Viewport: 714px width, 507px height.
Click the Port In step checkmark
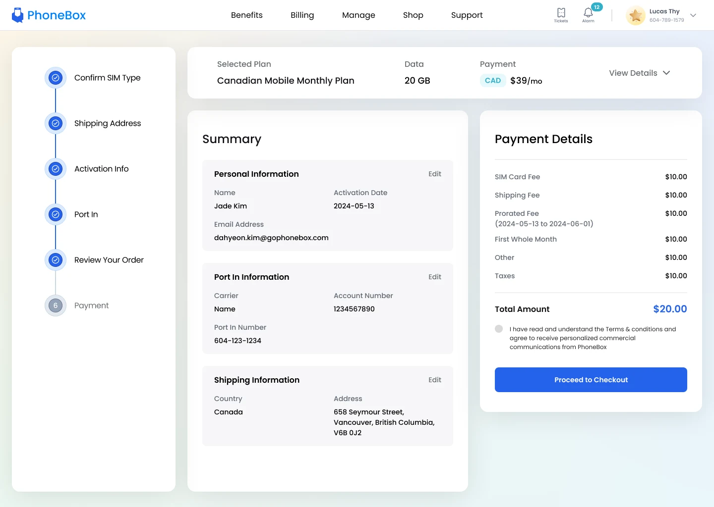56,214
